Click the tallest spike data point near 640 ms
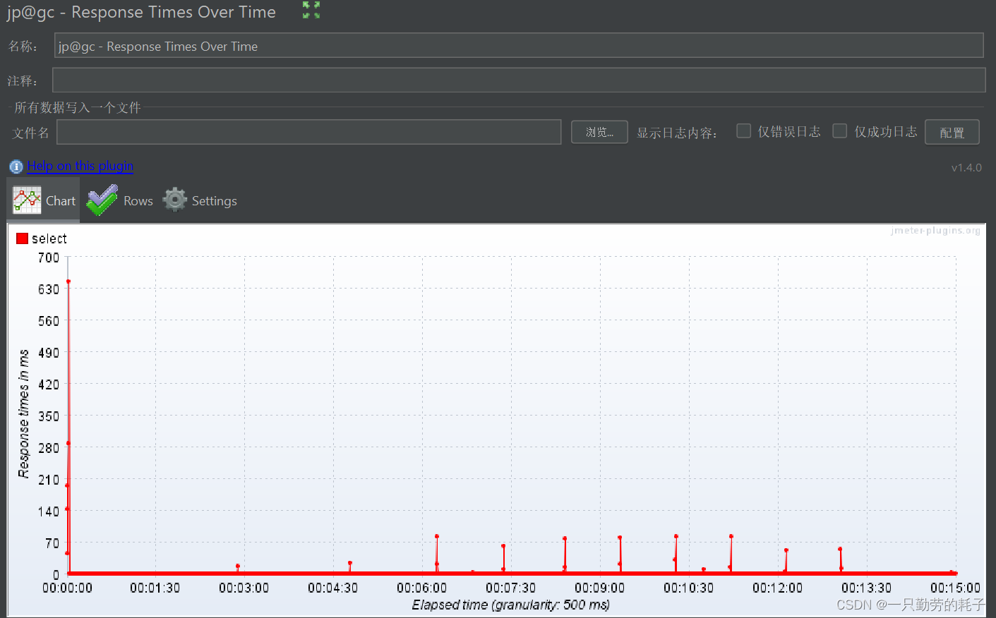Screen dimensions: 996x618 [68, 281]
